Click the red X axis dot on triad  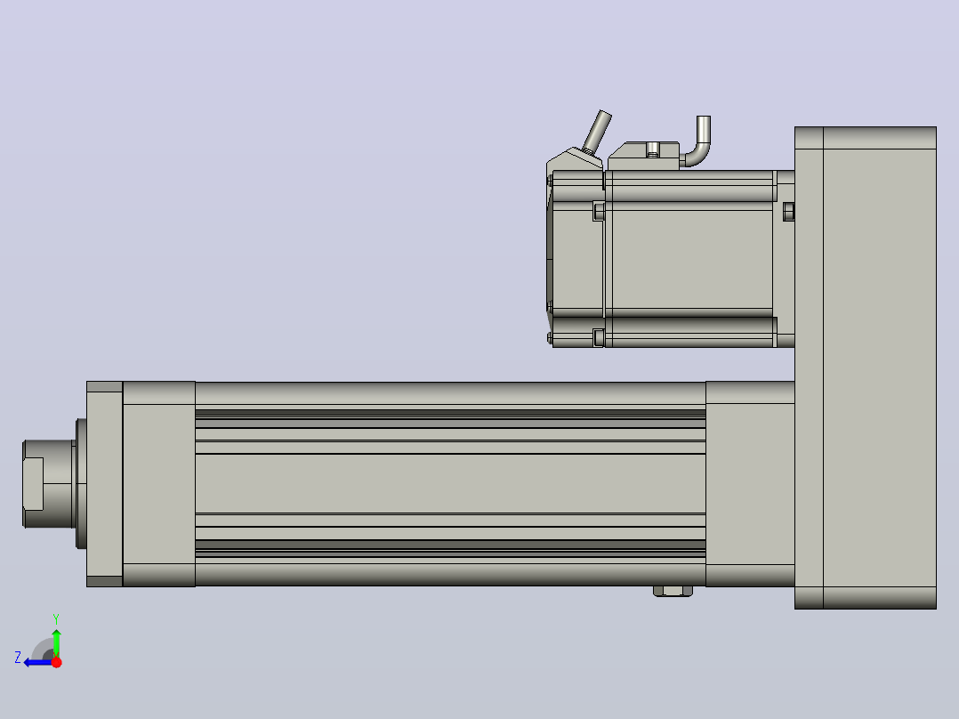coord(56,662)
